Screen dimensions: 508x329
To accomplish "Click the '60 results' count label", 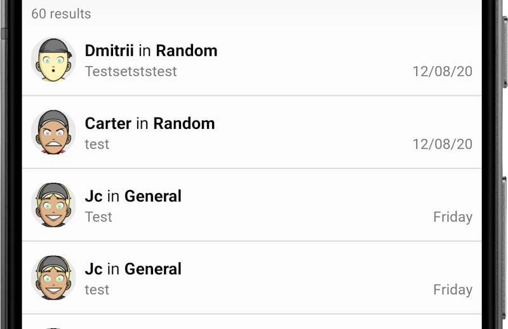I will [61, 14].
